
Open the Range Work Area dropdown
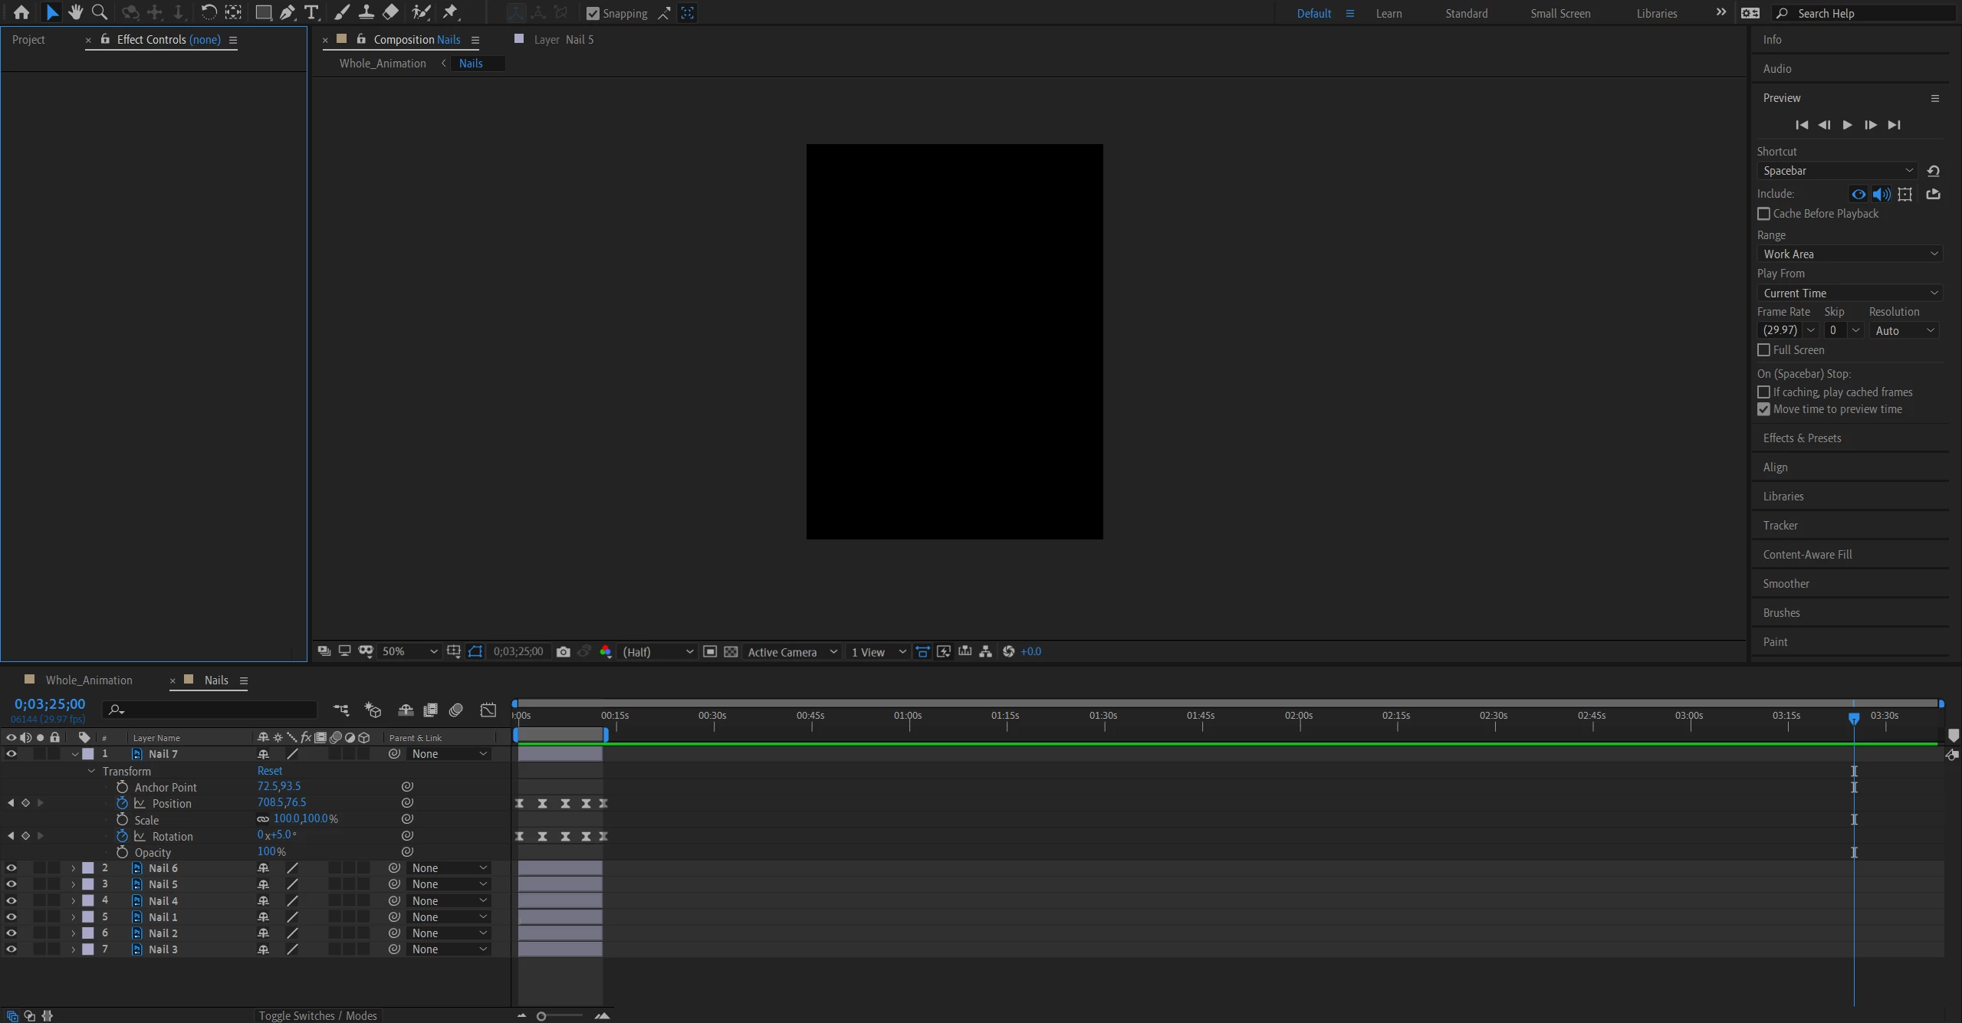point(1849,254)
